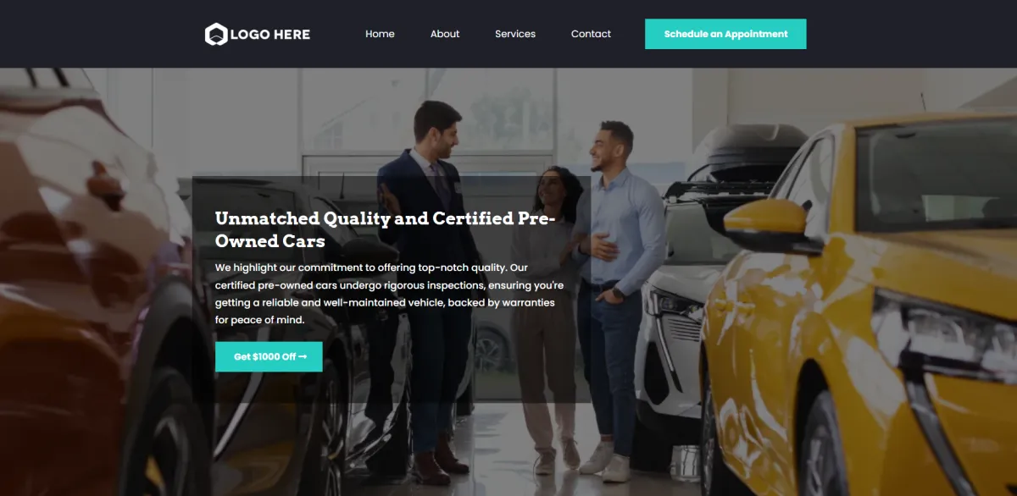
Task: Click the certified pre-owned cars description paragraph
Action: (389, 294)
